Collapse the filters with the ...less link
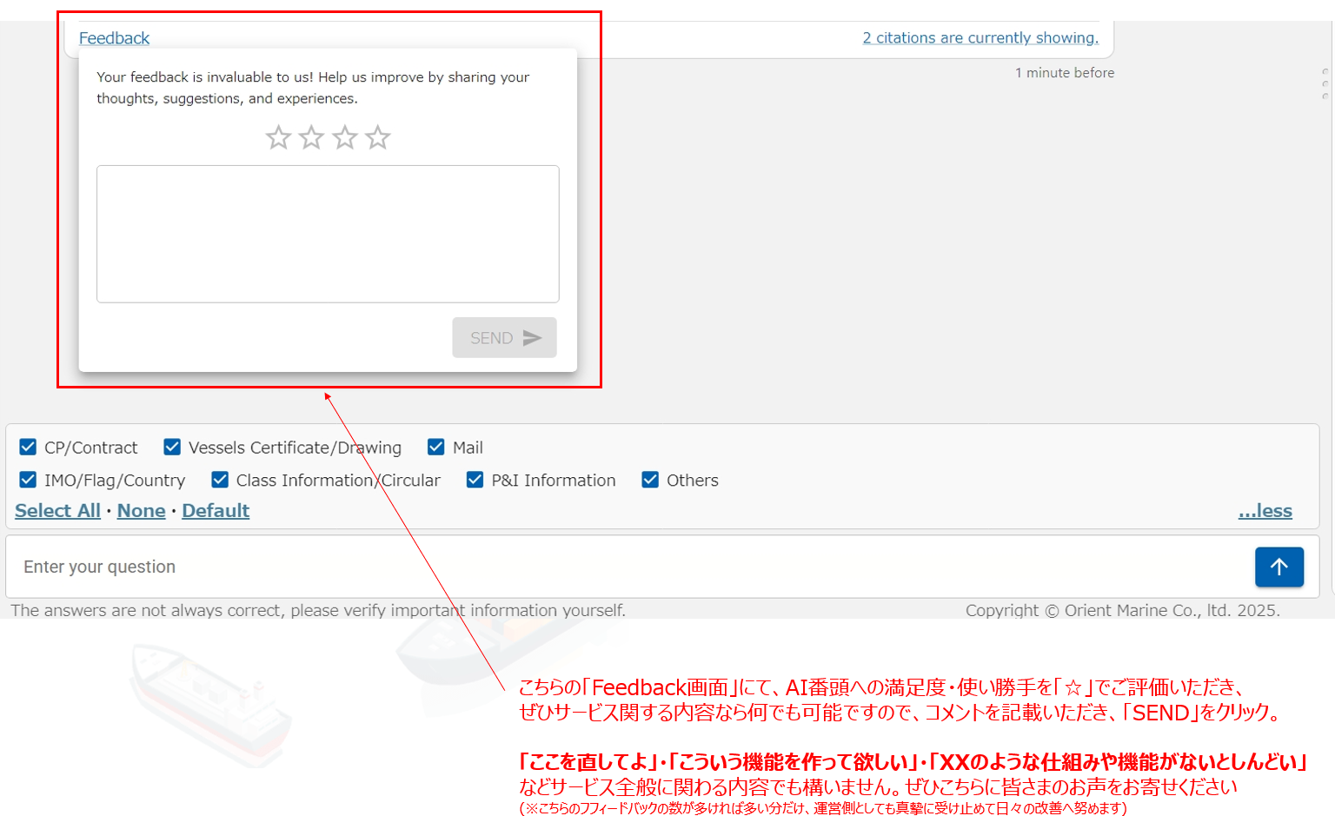Screen dimensions: 1335x816 (x=1265, y=511)
